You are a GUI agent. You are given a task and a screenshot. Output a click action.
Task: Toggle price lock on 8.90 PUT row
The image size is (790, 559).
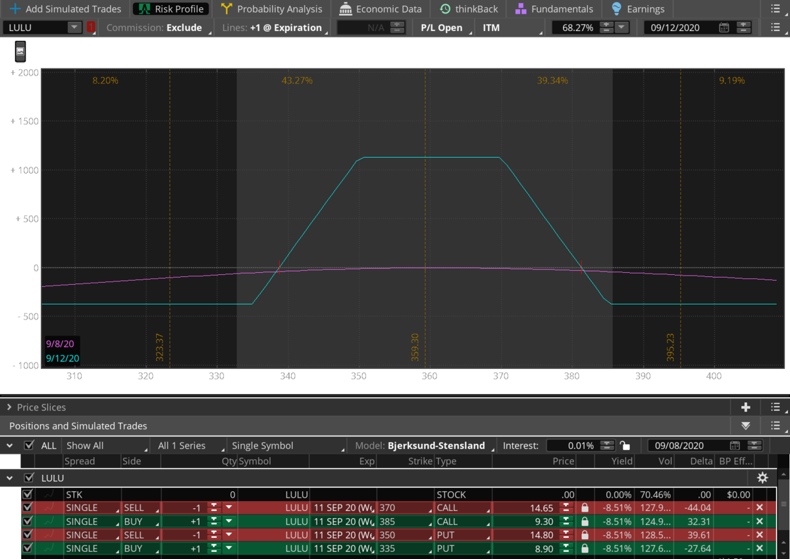pyautogui.click(x=585, y=548)
